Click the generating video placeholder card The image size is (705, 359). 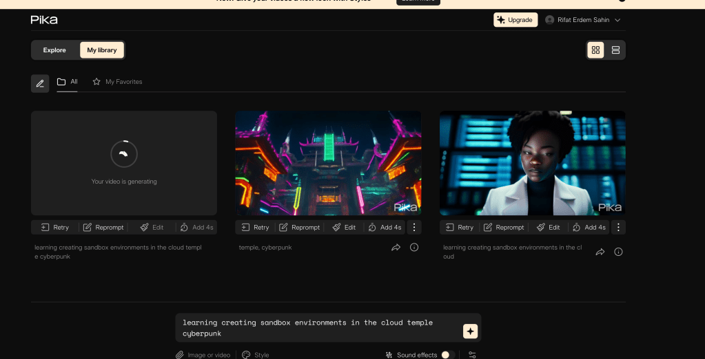tap(124, 163)
